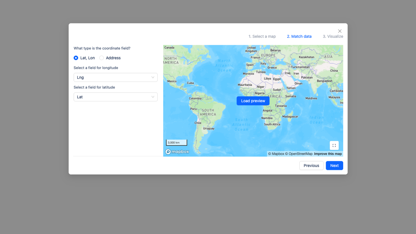Screen dimensions: 416x234
Task: Click the 3,000 km scale bar
Action: pos(176,142)
